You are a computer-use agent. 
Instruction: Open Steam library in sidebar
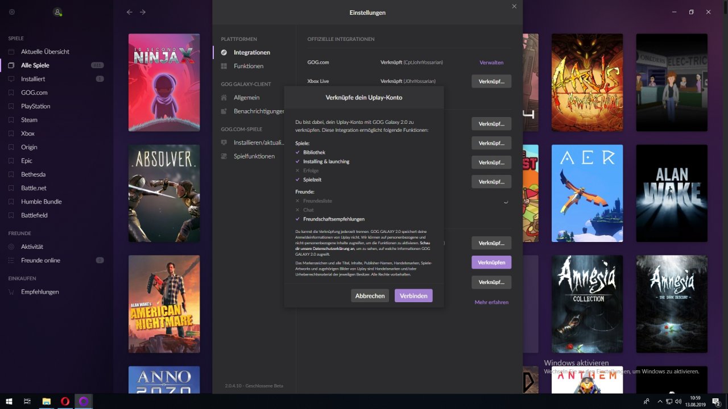pos(29,120)
